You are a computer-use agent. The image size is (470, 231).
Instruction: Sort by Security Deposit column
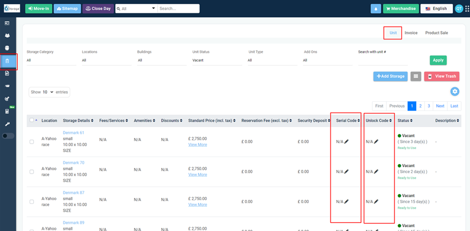tap(313, 120)
